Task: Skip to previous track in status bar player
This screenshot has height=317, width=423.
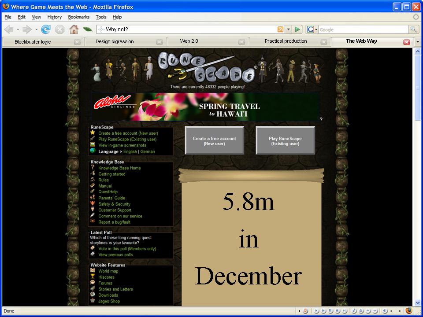Action: click(316, 311)
